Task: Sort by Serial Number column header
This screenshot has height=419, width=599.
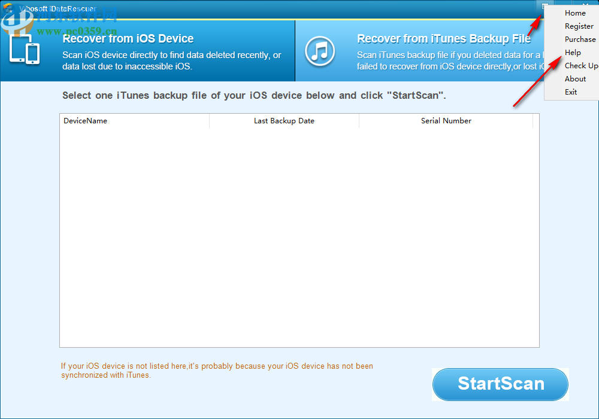Action: coord(446,120)
